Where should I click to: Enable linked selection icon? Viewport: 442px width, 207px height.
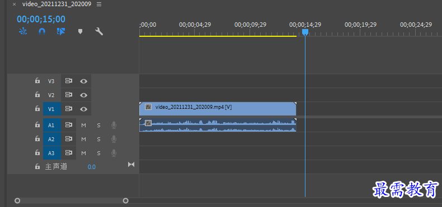tap(61, 31)
